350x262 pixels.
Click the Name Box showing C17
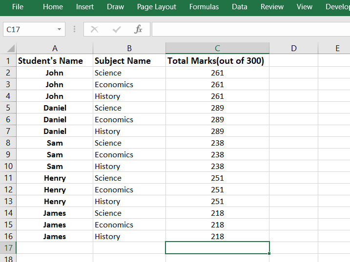click(28, 30)
